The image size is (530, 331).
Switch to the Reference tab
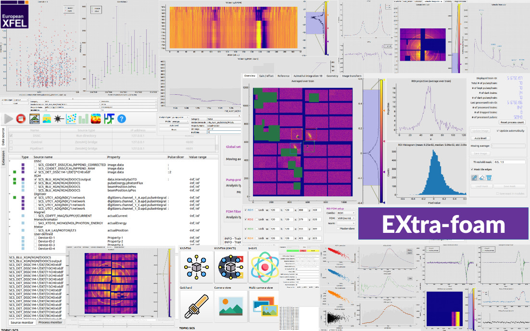tap(284, 76)
